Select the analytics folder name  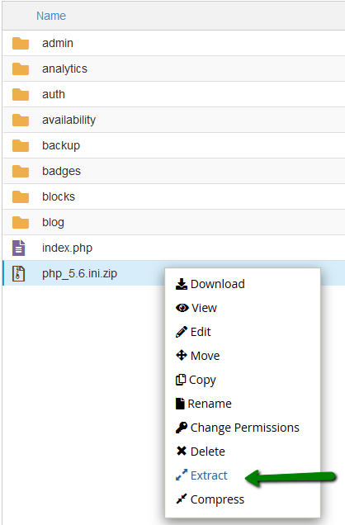(64, 69)
